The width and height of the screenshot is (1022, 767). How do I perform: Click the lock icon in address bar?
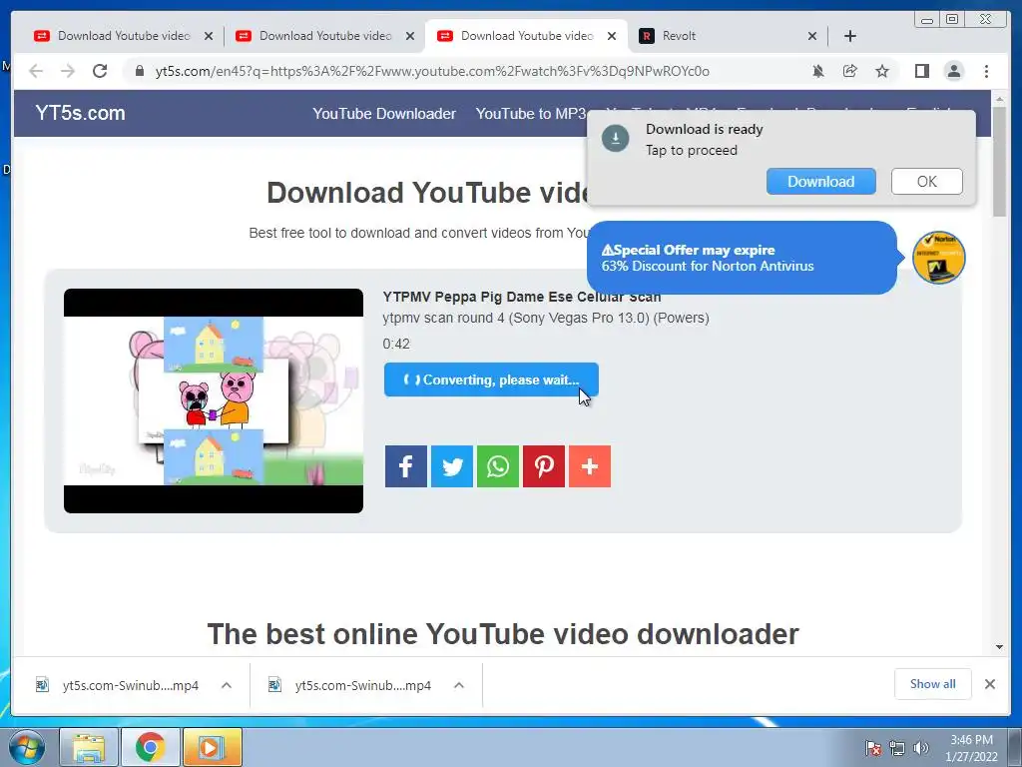tap(139, 71)
